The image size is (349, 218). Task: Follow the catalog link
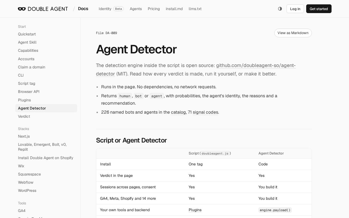[178, 112]
